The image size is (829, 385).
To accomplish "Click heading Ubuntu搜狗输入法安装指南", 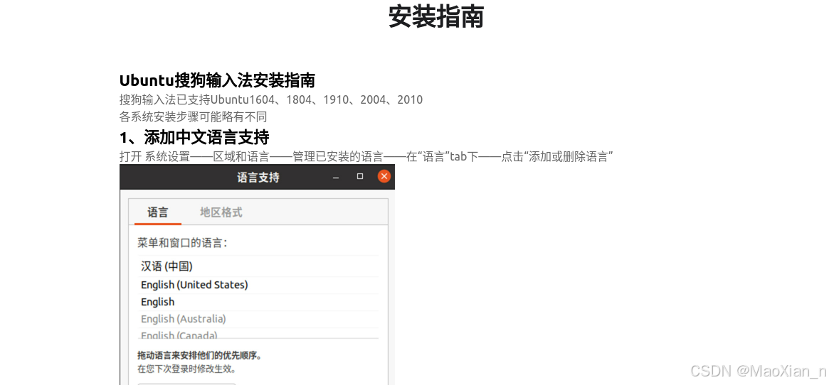I will point(217,80).
